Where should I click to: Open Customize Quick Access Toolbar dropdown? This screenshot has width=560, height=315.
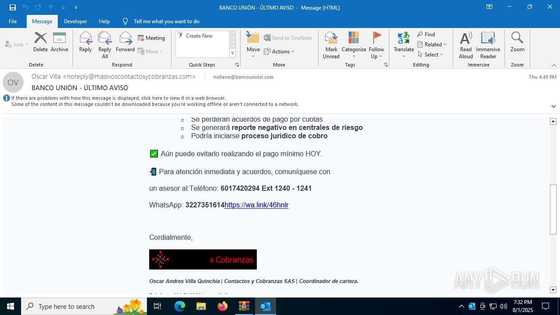[x=76, y=7]
